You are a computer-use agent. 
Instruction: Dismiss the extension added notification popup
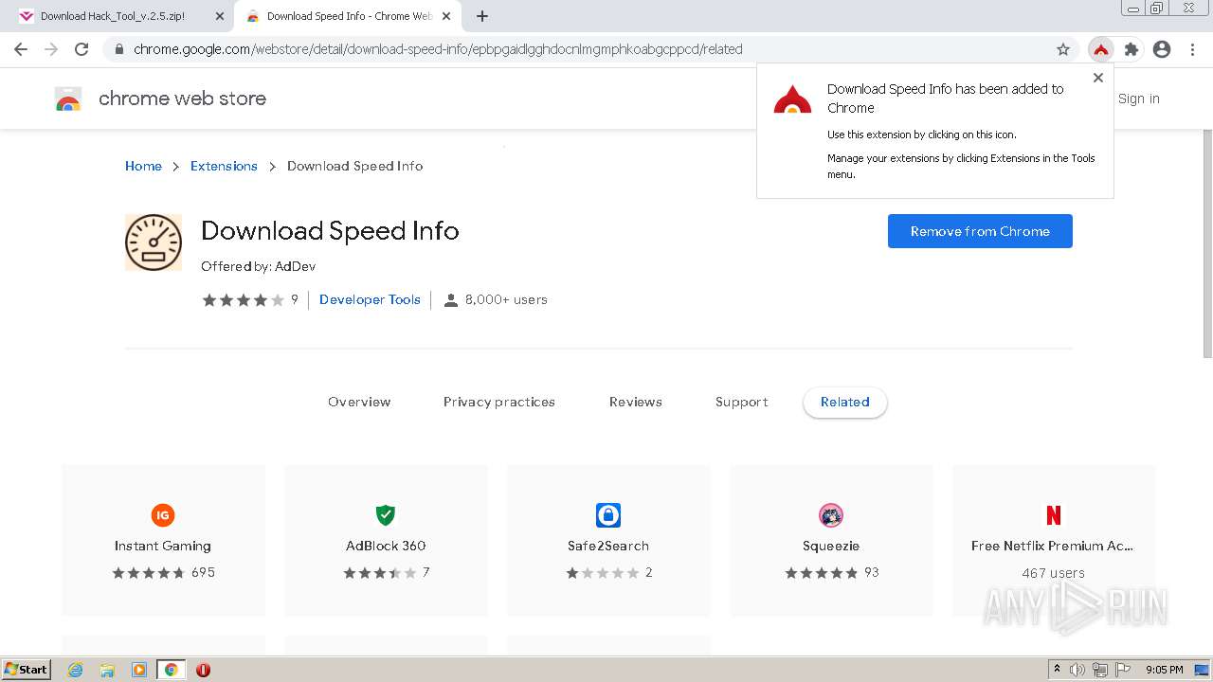(x=1098, y=78)
